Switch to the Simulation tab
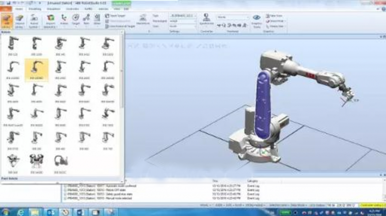Image resolution: width=386 pixels, height=216 pixels. [54, 9]
